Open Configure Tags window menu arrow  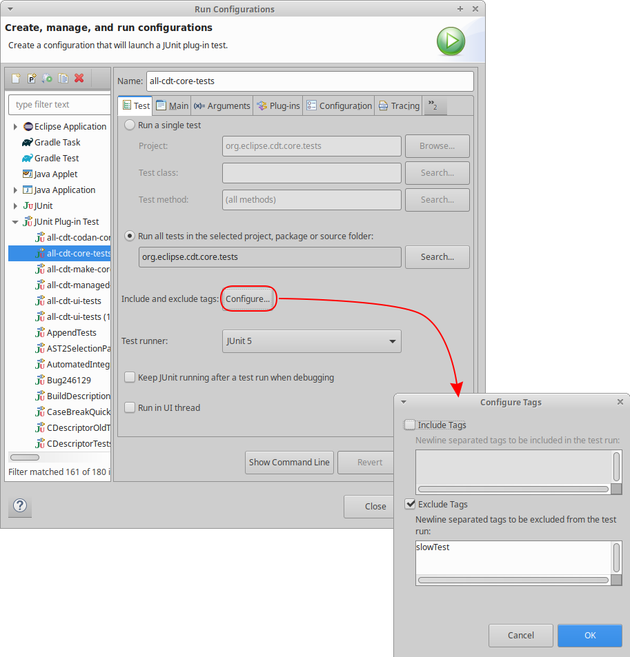pos(404,402)
